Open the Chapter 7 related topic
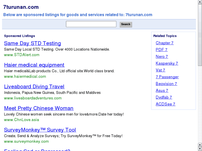Screen dimensions: 202x151 (164, 43)
